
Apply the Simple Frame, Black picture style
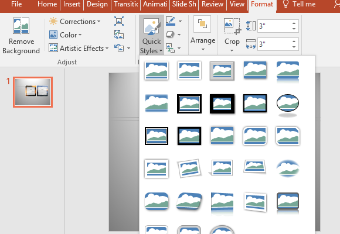[255, 104]
